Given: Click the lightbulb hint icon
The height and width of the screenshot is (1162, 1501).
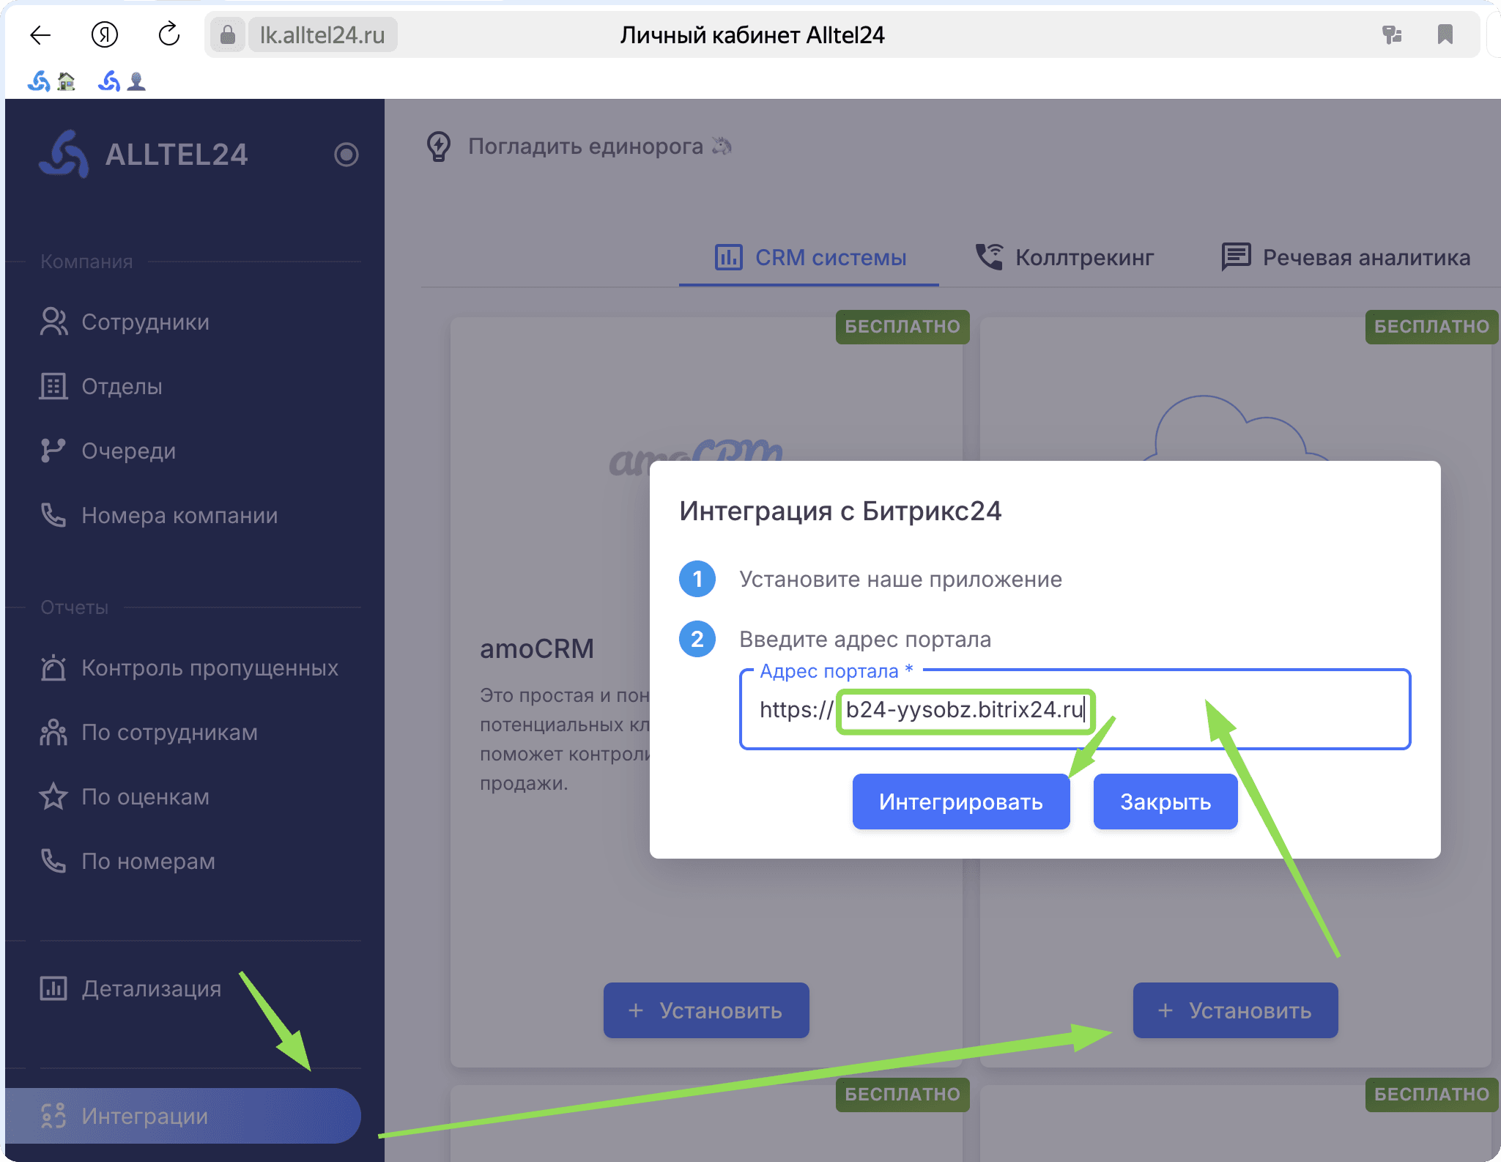Looking at the screenshot, I should click(x=439, y=146).
